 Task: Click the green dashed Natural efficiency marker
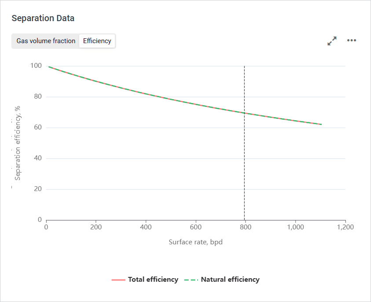tap(191, 280)
